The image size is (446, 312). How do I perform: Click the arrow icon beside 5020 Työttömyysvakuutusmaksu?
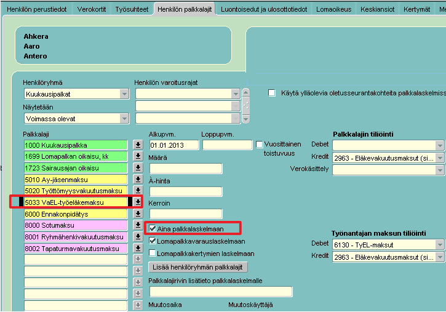pos(138,191)
